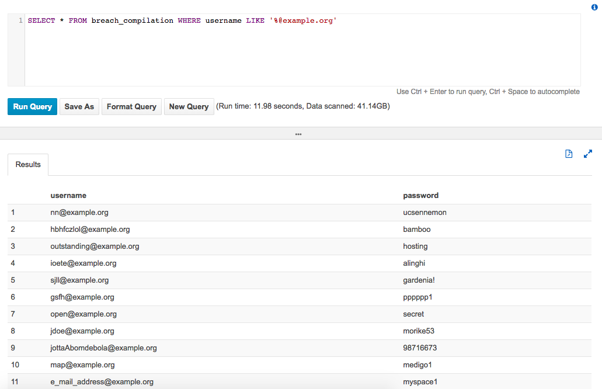Image resolution: width=602 pixels, height=389 pixels.
Task: Select the open@example.org entry
Action: point(83,314)
